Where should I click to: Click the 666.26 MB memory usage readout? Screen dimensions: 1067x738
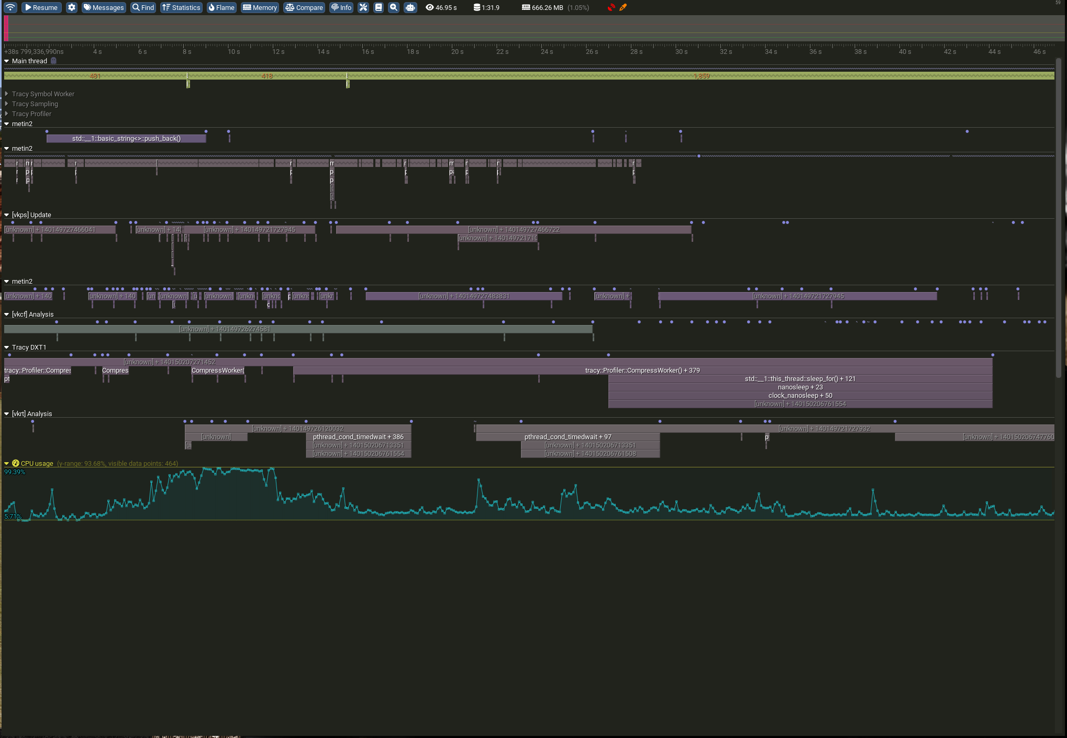(x=548, y=7)
